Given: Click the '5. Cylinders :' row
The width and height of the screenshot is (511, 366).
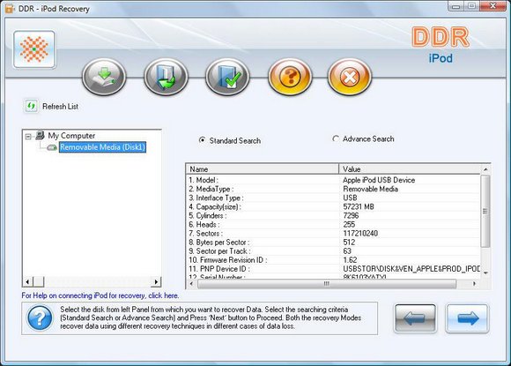Looking at the screenshot, I should (x=207, y=215).
